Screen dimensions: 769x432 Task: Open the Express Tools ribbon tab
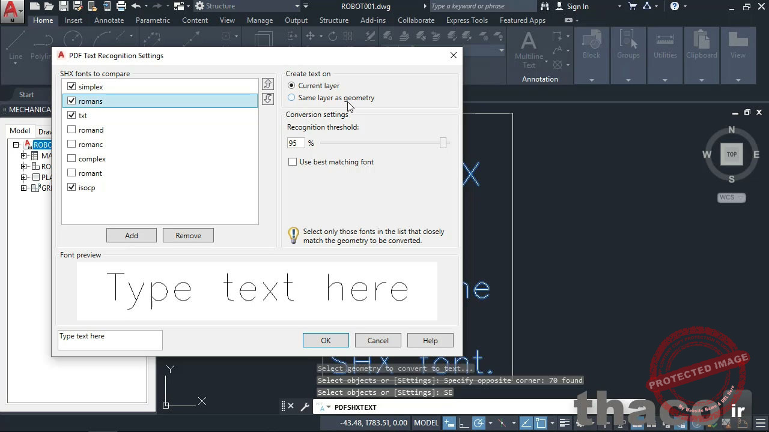[467, 20]
